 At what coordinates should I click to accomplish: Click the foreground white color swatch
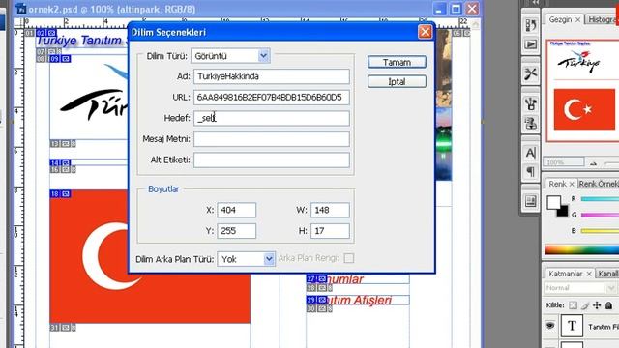pyautogui.click(x=553, y=203)
